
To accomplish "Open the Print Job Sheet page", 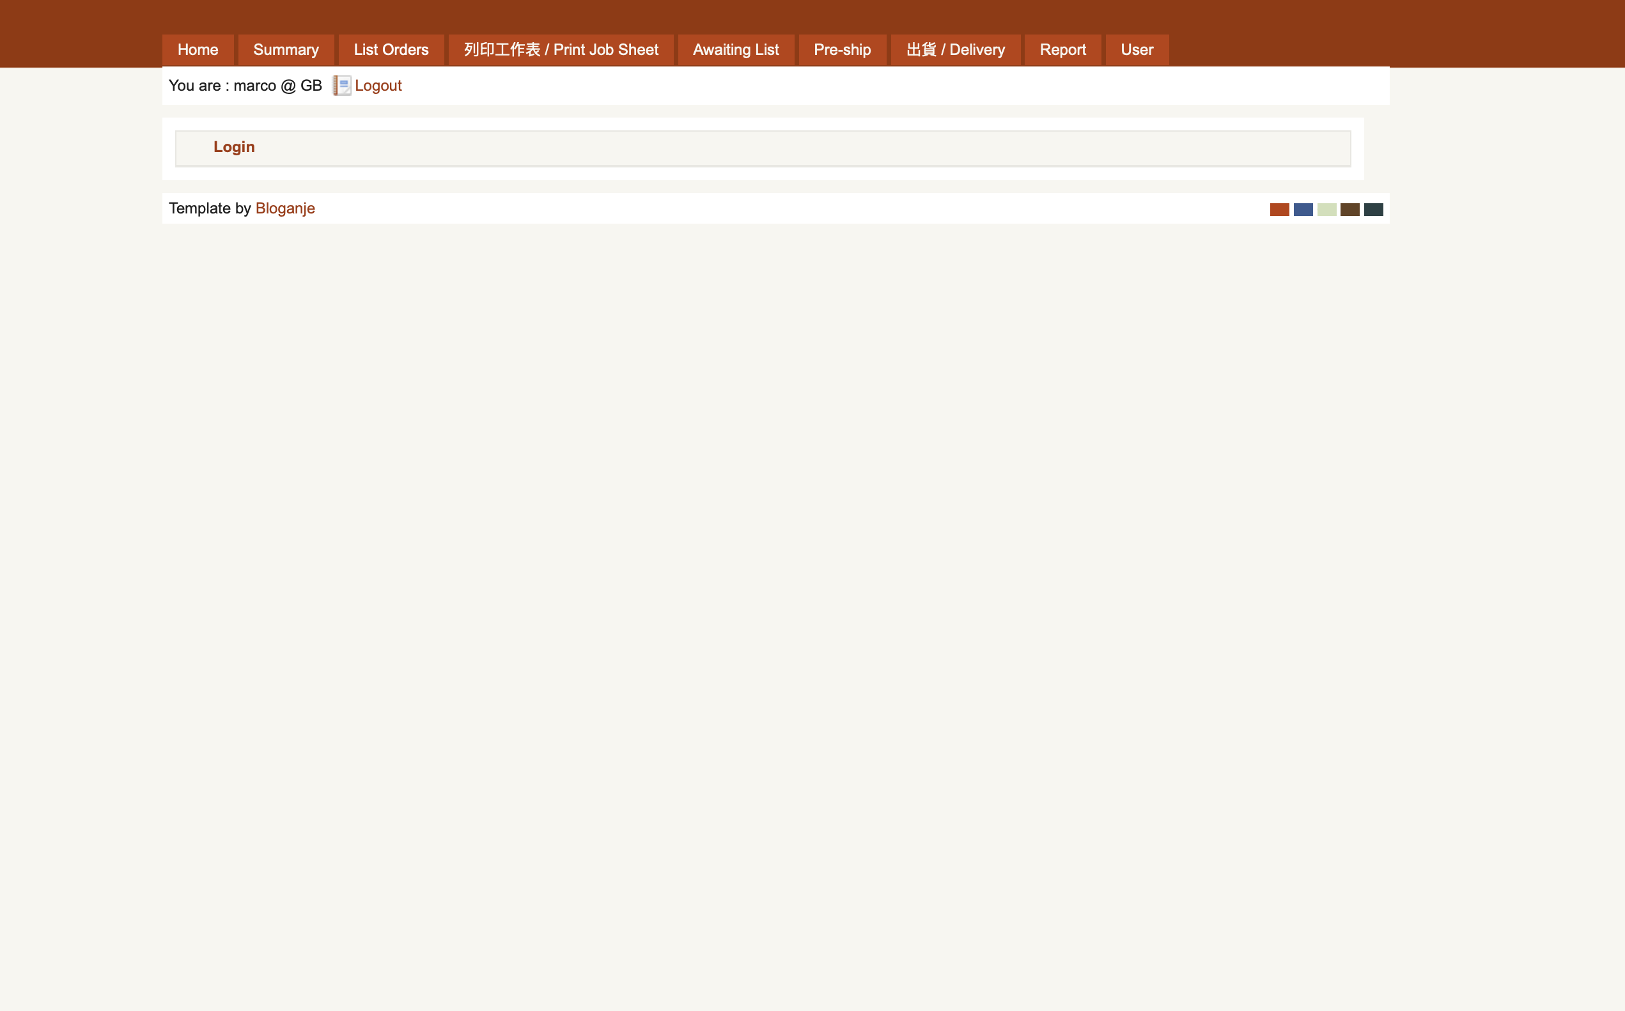I will click(x=561, y=49).
